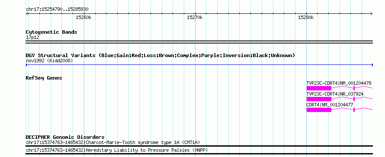Screen dimensions: 385x157
Task: Select the DGV Structural Variants track heading
Action: point(160,55)
